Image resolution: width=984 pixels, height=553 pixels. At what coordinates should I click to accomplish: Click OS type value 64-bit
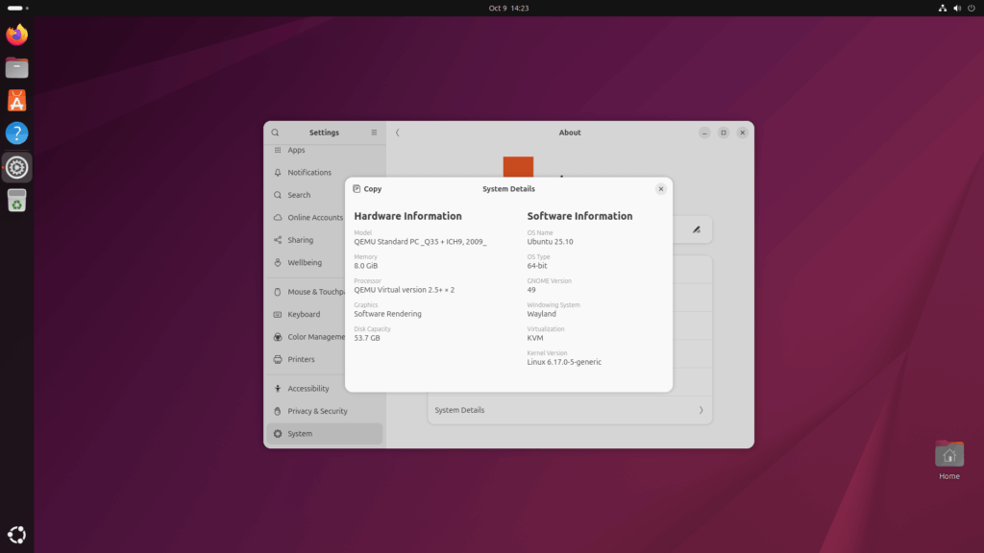point(536,266)
